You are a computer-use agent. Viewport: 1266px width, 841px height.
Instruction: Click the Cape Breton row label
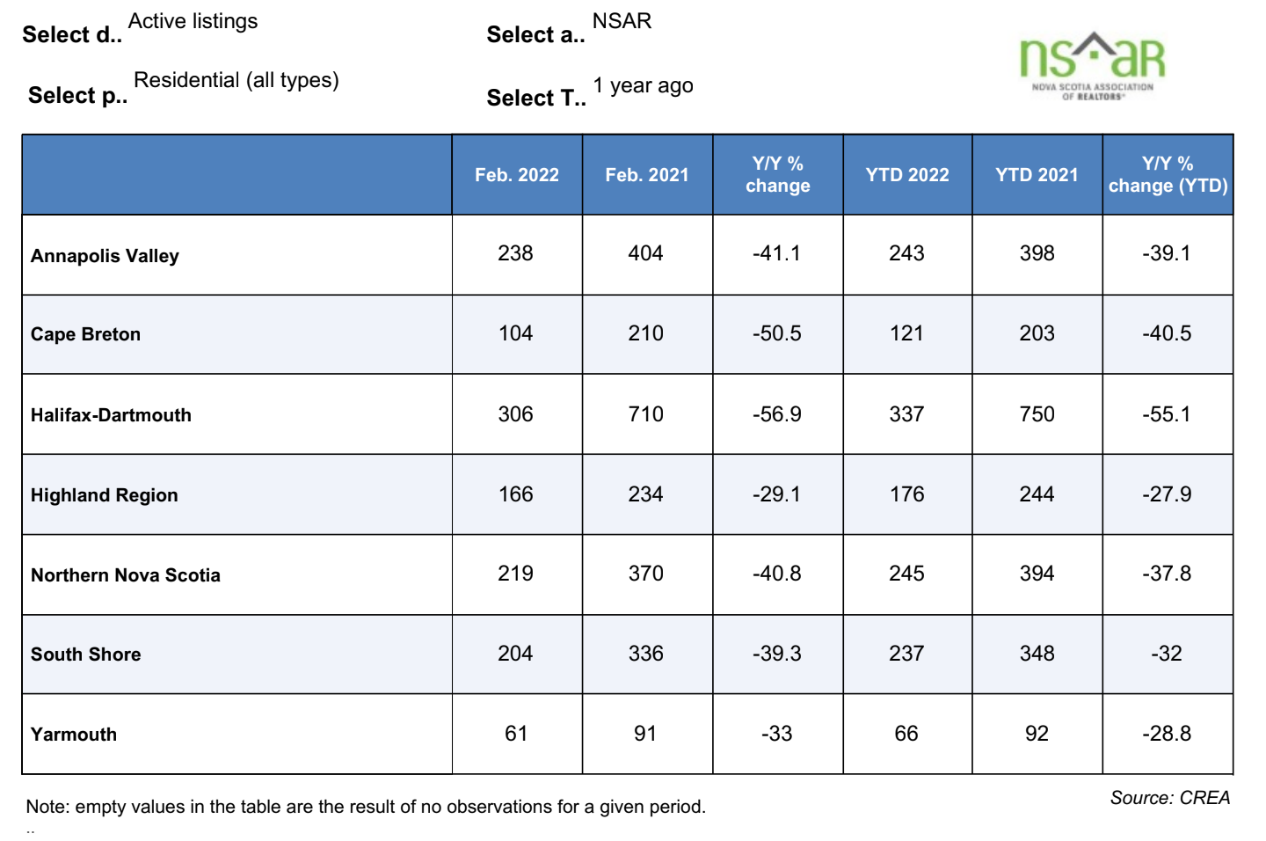click(85, 334)
